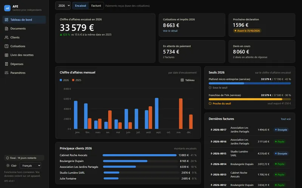Click Studio Lumière SARL in Principaux clients

(x=72, y=173)
